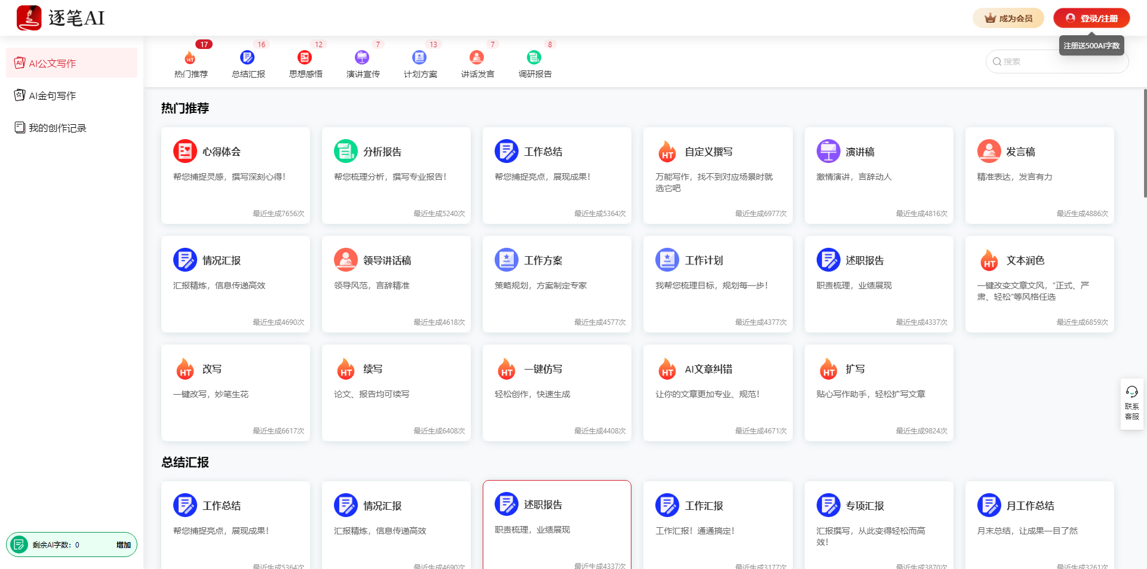Click '精准表达，发言有力' text
Image resolution: width=1147 pixels, height=569 pixels.
coord(1014,177)
